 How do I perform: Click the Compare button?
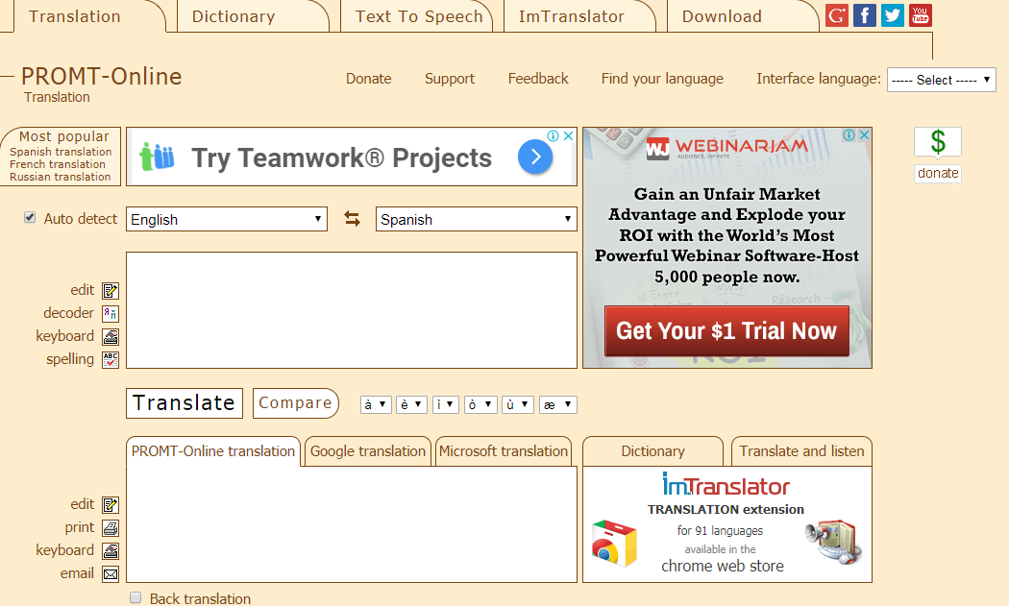[x=295, y=403]
